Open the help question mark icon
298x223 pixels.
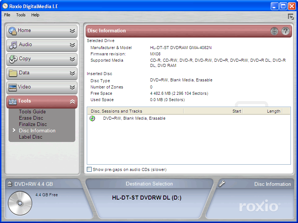(285, 31)
